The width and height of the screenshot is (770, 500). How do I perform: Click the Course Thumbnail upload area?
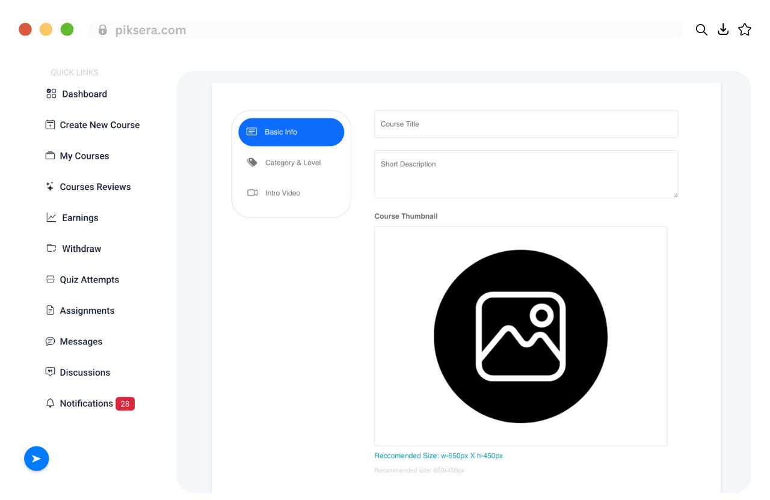(x=521, y=336)
